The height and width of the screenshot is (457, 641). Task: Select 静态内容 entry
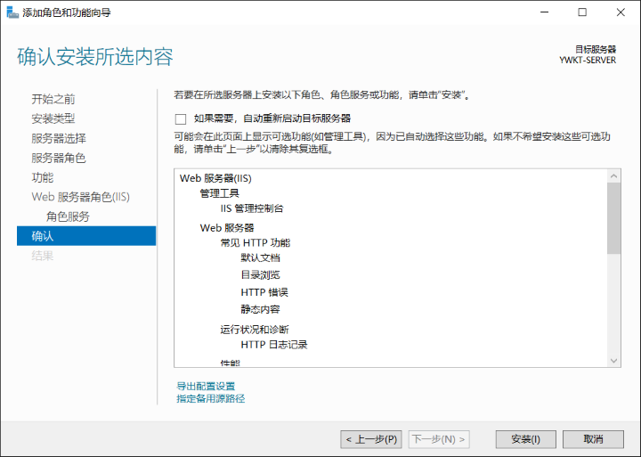pyautogui.click(x=260, y=309)
